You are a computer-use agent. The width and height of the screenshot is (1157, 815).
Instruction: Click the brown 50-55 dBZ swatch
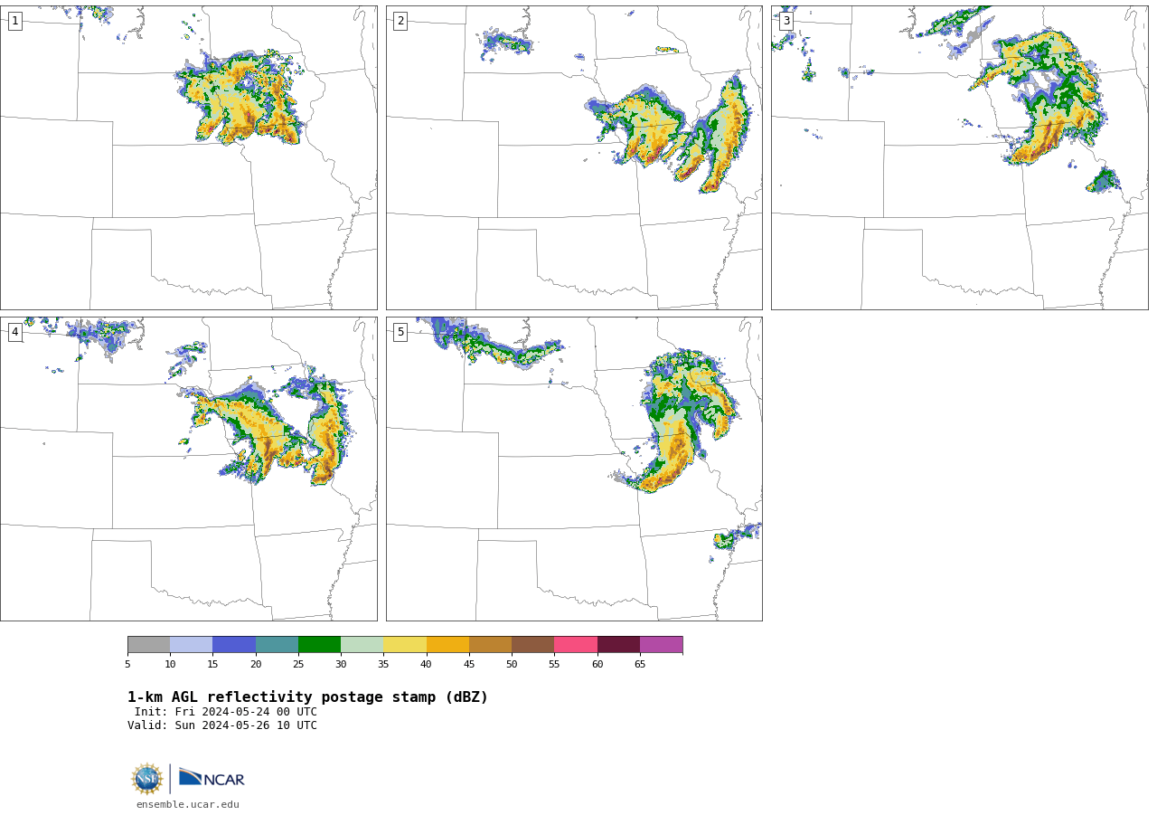[x=532, y=645]
